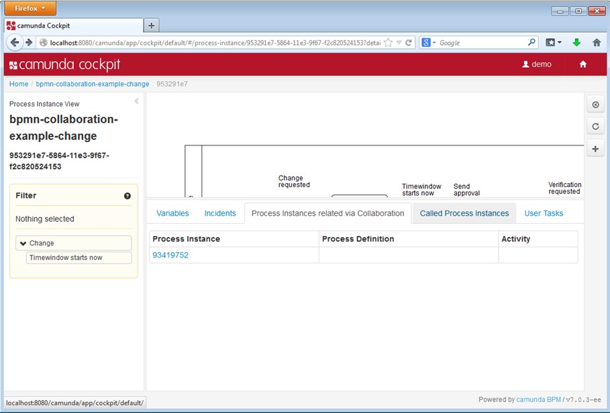Open the bpmn-collaboration-example-change breadcrumb link

93,84
